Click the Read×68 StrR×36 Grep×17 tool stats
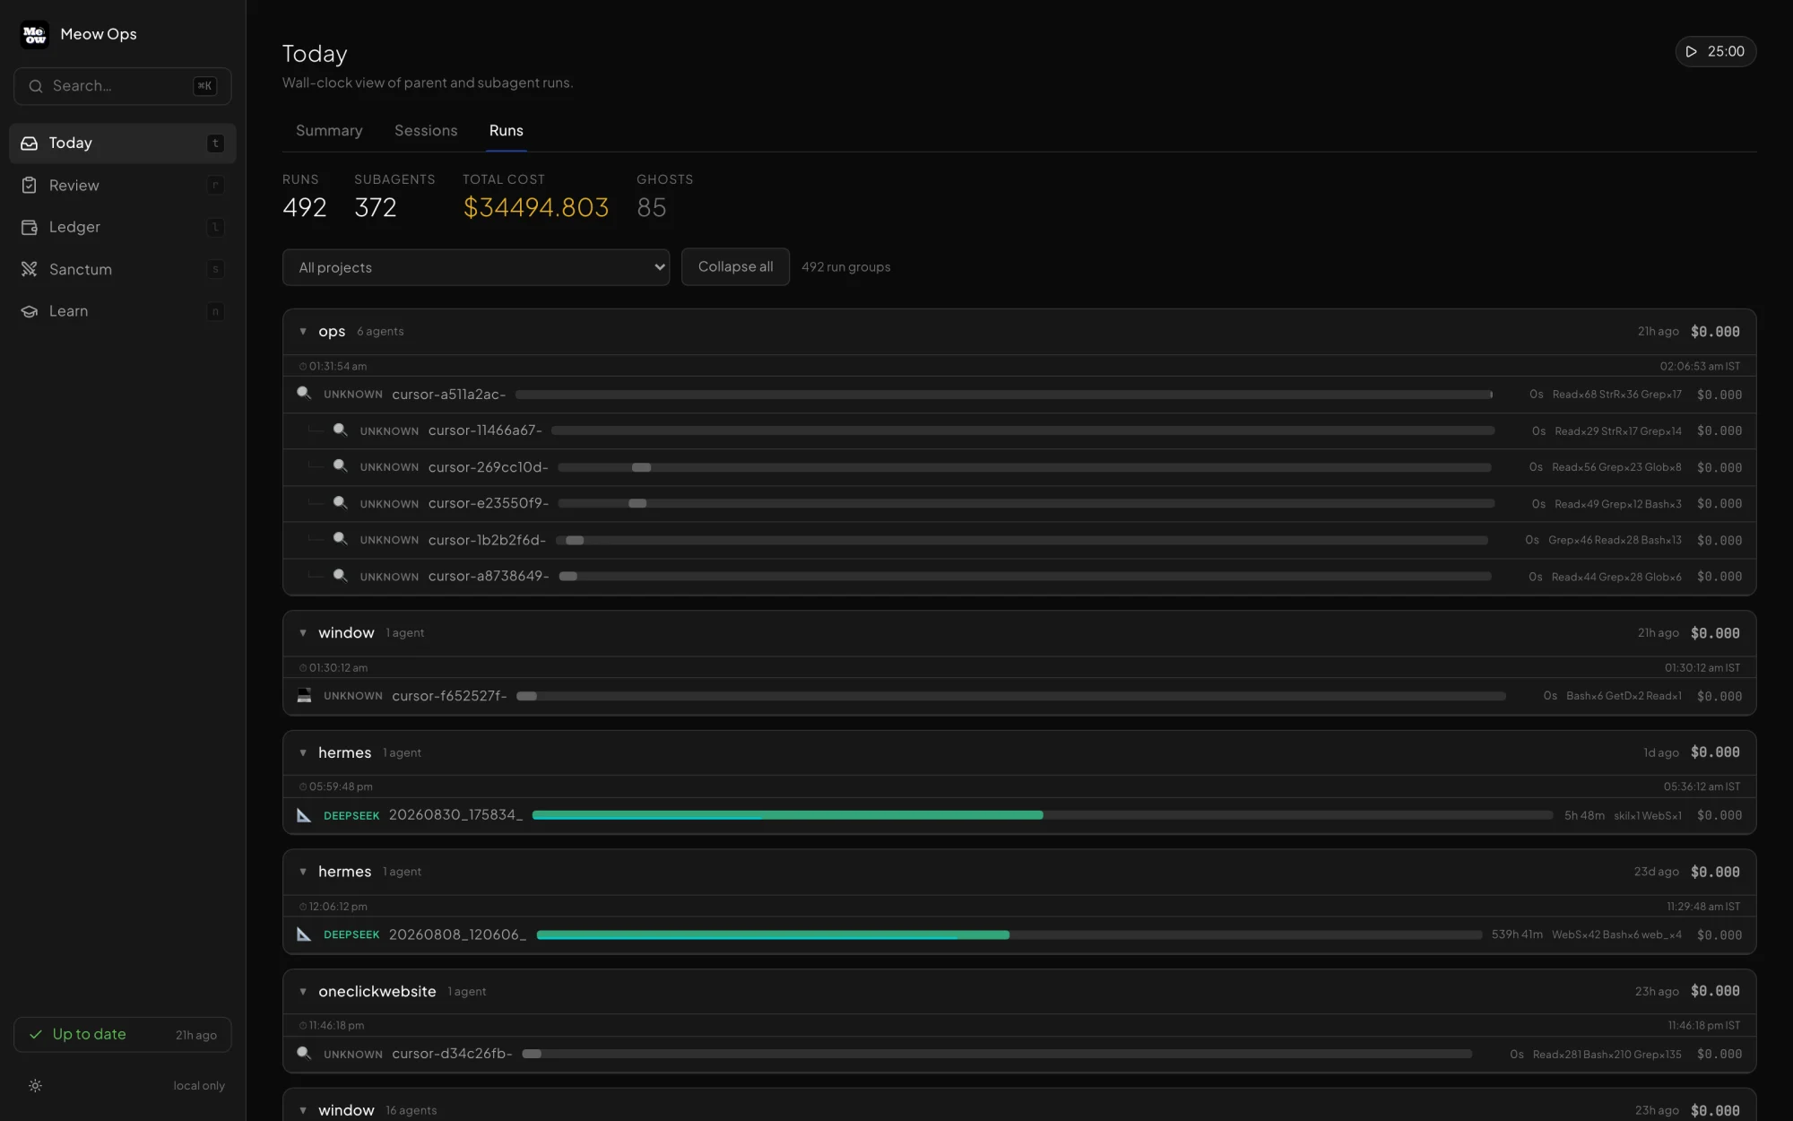The height and width of the screenshot is (1121, 1793). pos(1616,395)
